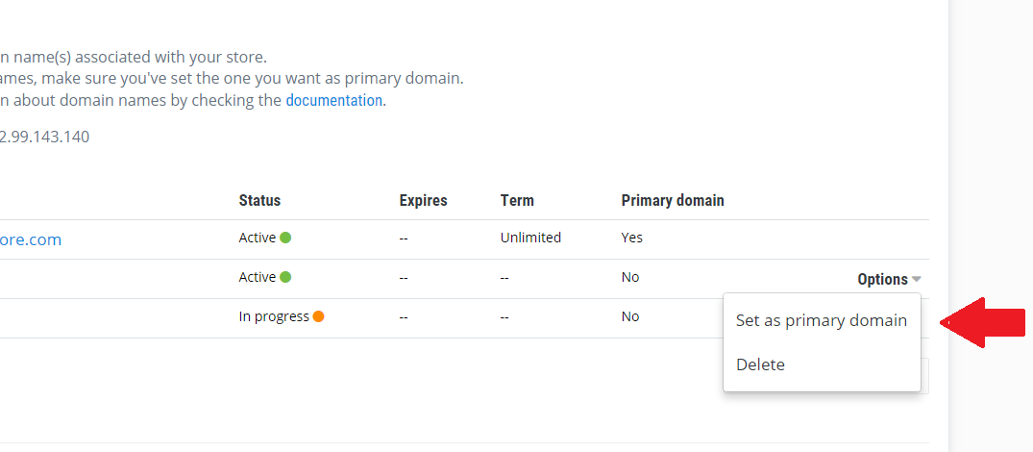Click the Expires column header
The image size is (1033, 452).
point(423,200)
